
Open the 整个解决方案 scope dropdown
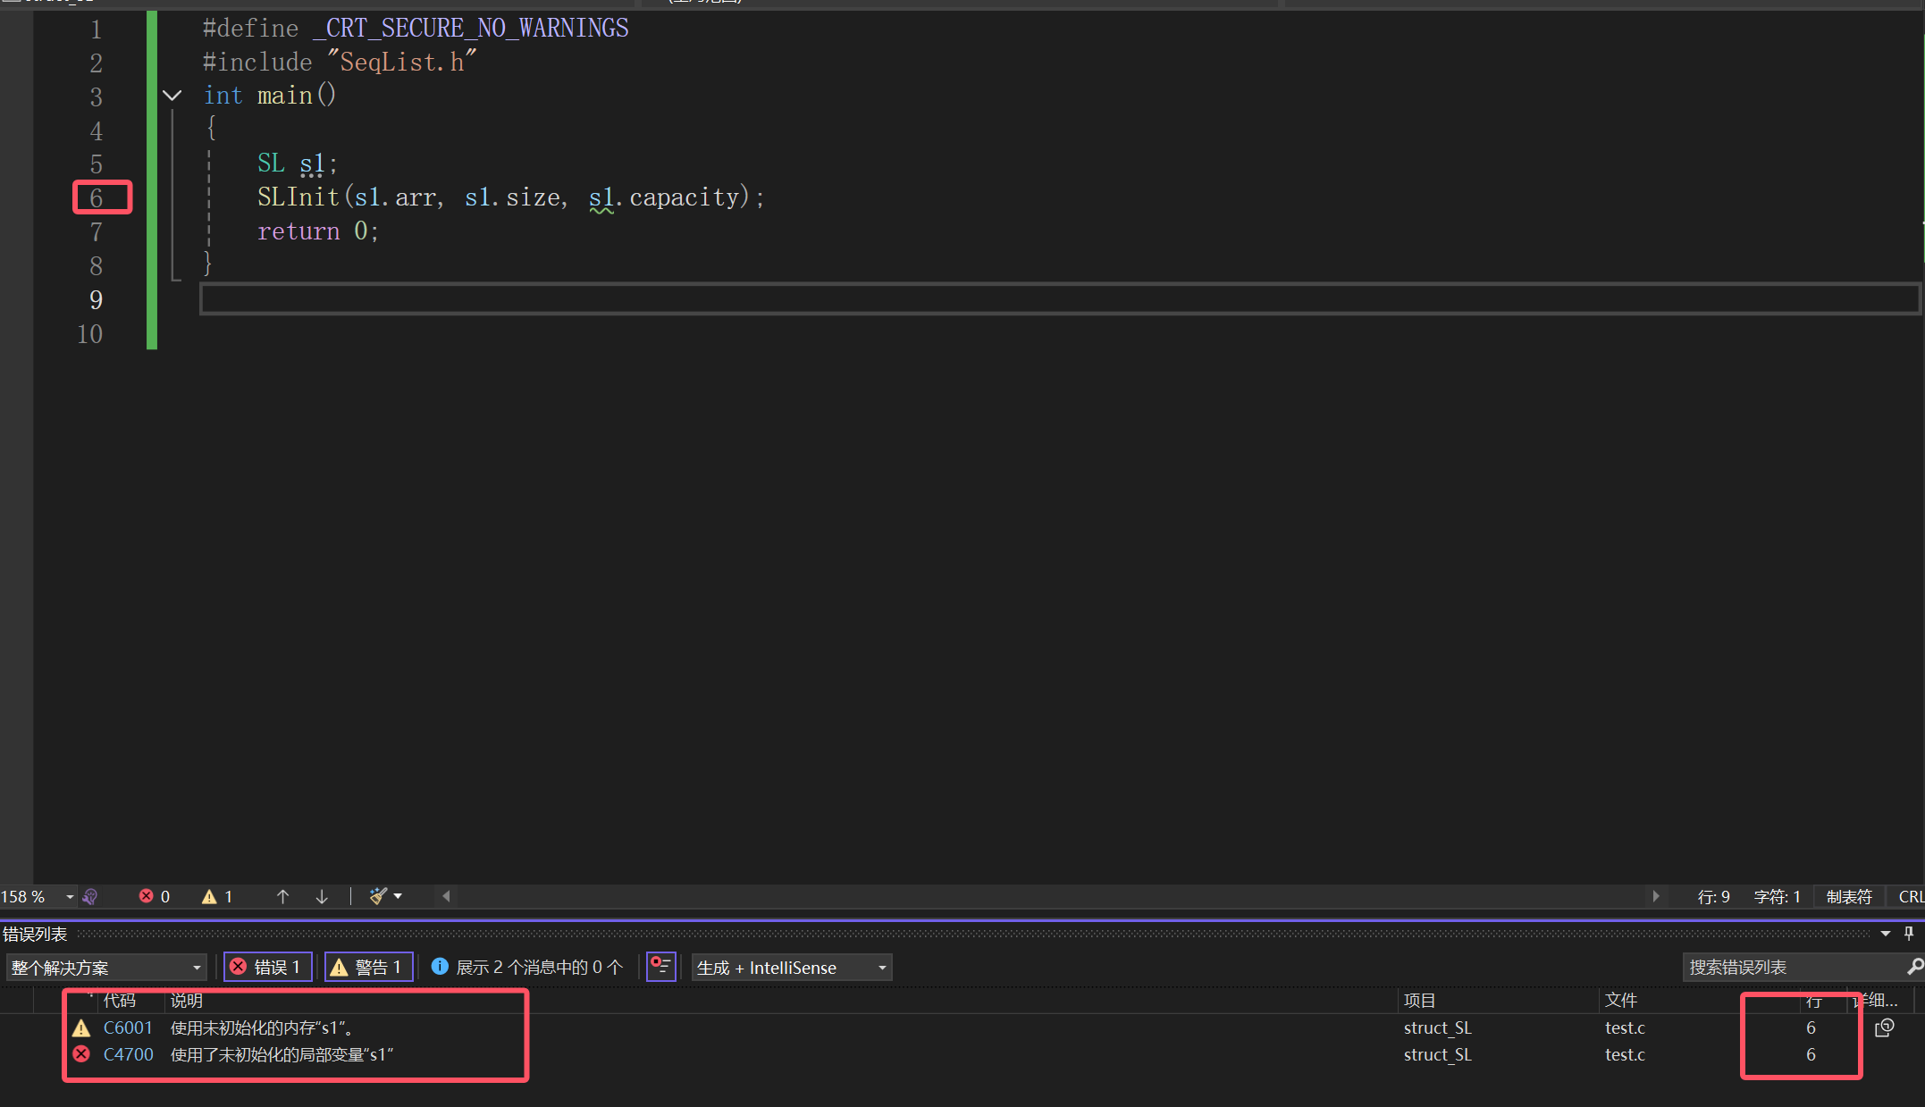(105, 968)
